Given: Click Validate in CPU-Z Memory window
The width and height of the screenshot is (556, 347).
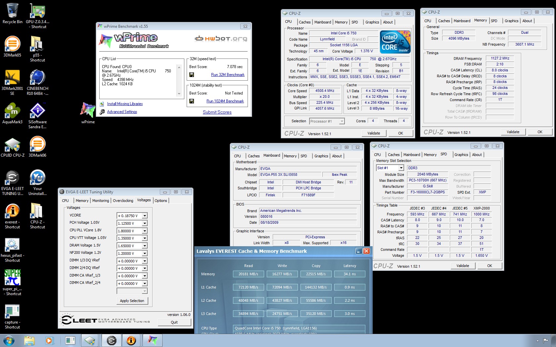Looking at the screenshot, I should 513,132.
